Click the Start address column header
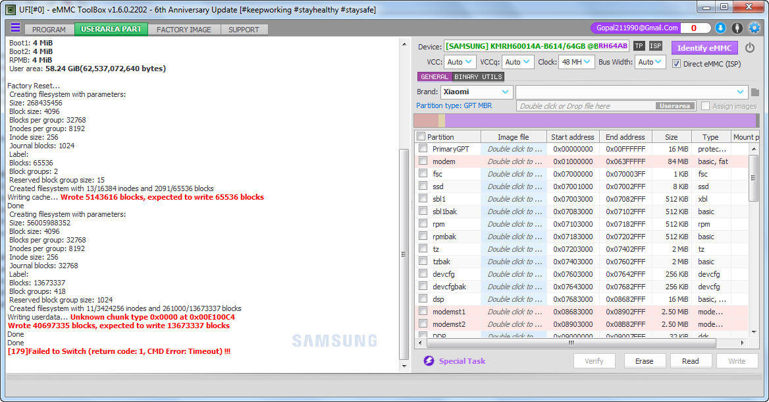This screenshot has width=769, height=402. click(572, 137)
